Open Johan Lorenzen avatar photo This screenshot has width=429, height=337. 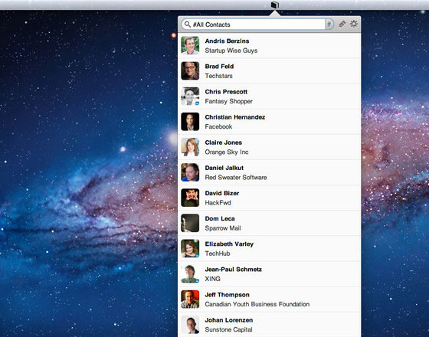190,325
